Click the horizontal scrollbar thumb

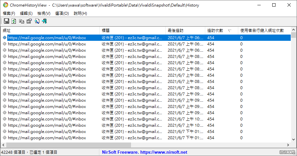tap(69, 145)
